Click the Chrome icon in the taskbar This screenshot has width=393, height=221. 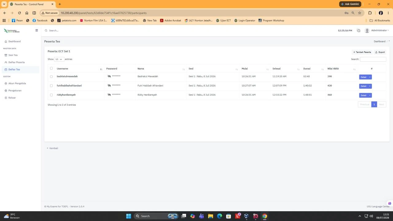point(265,216)
